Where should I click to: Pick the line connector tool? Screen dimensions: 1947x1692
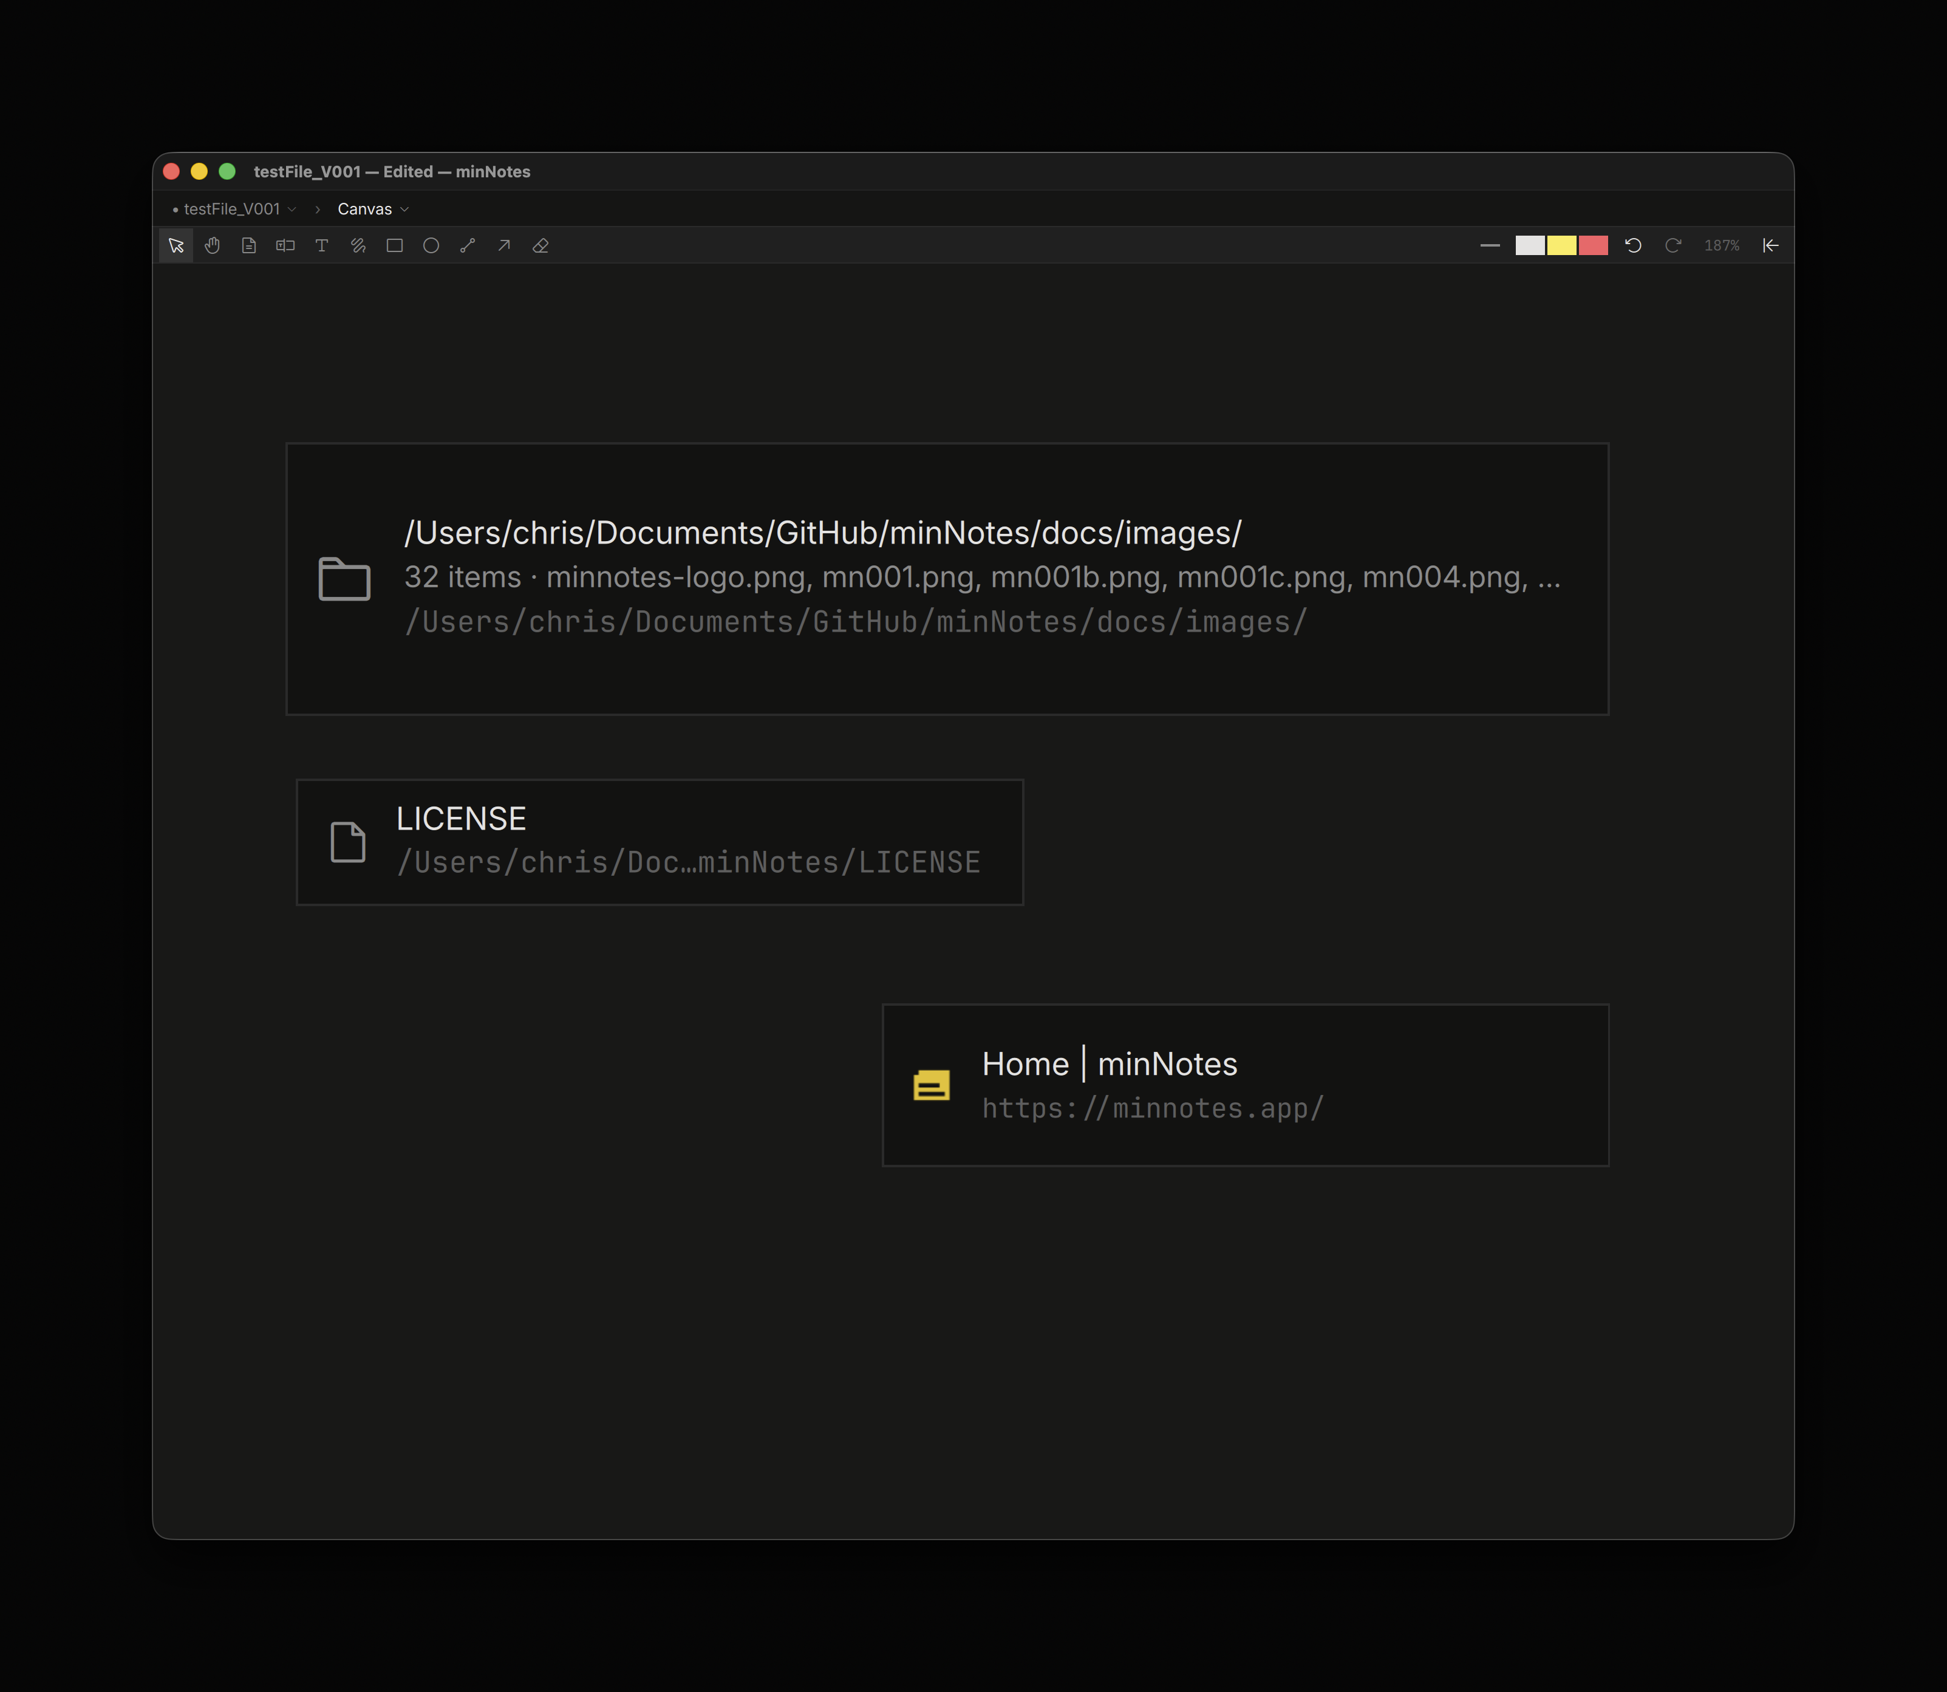pos(468,245)
